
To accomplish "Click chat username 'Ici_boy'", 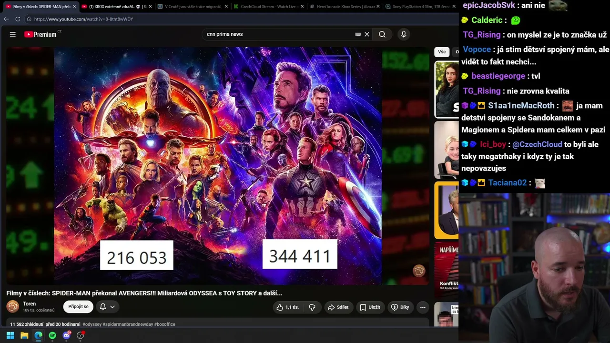I will click(x=493, y=144).
